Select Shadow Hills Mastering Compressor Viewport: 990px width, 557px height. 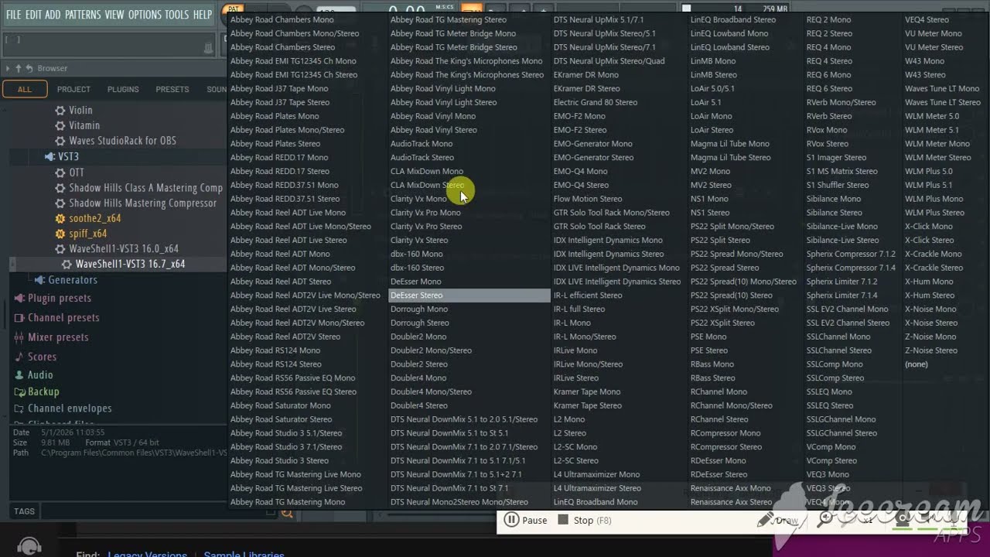coord(142,203)
